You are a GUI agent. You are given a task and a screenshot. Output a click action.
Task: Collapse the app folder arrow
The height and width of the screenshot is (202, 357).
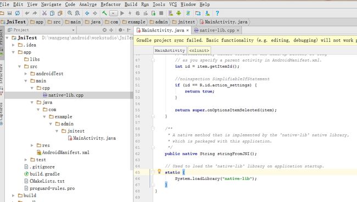click(13, 52)
